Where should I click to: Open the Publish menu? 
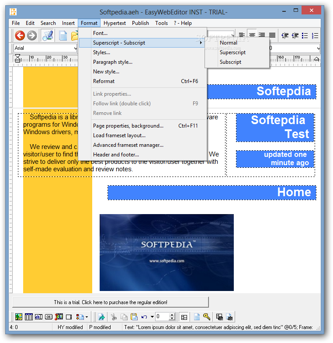pyautogui.click(x=140, y=23)
